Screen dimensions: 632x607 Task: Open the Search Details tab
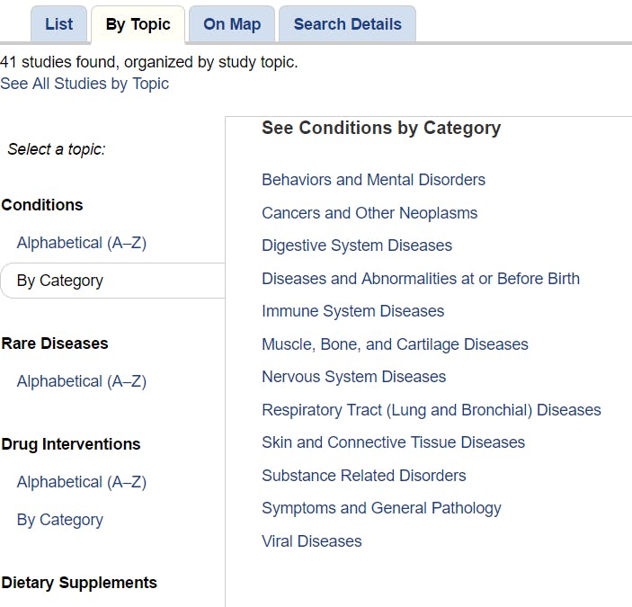tap(347, 24)
